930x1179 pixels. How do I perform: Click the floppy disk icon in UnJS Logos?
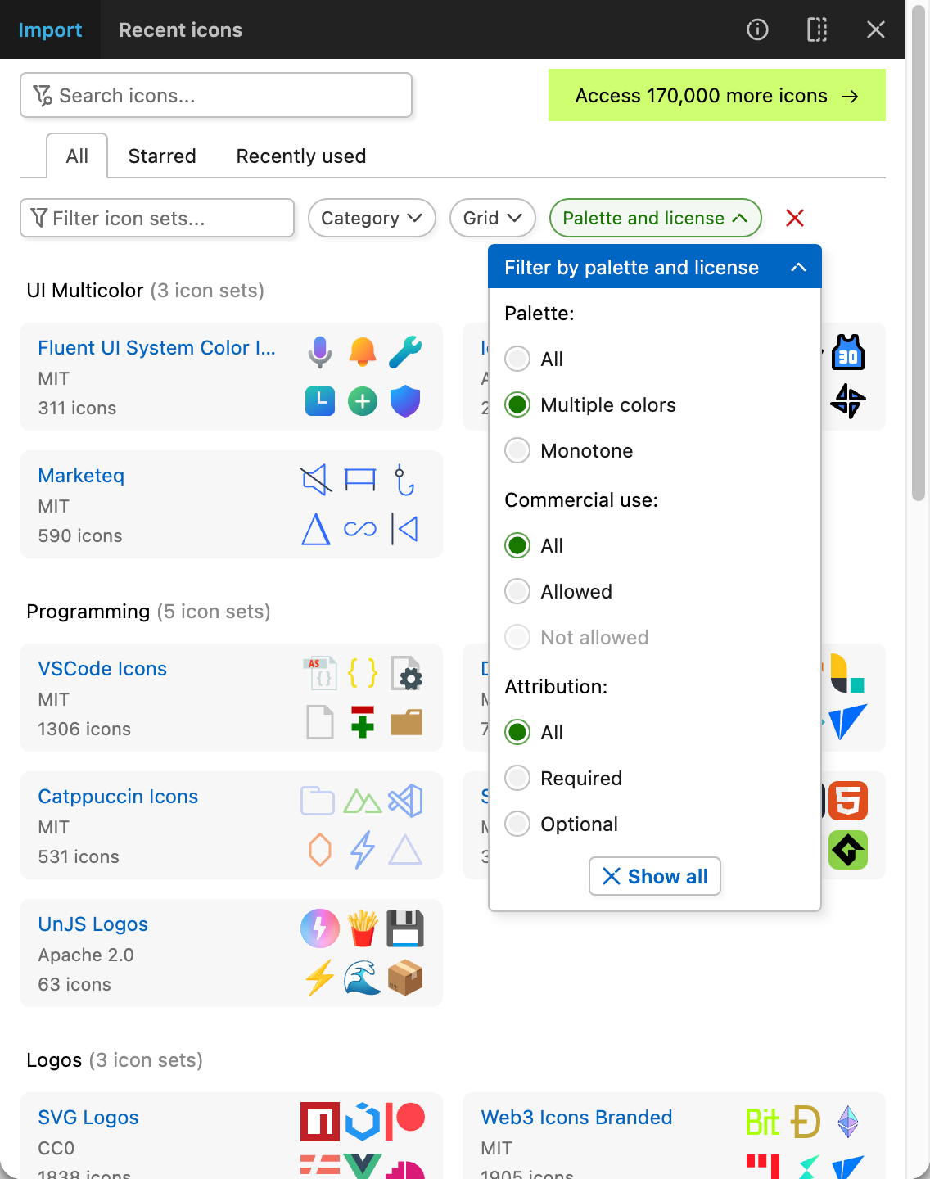click(406, 928)
